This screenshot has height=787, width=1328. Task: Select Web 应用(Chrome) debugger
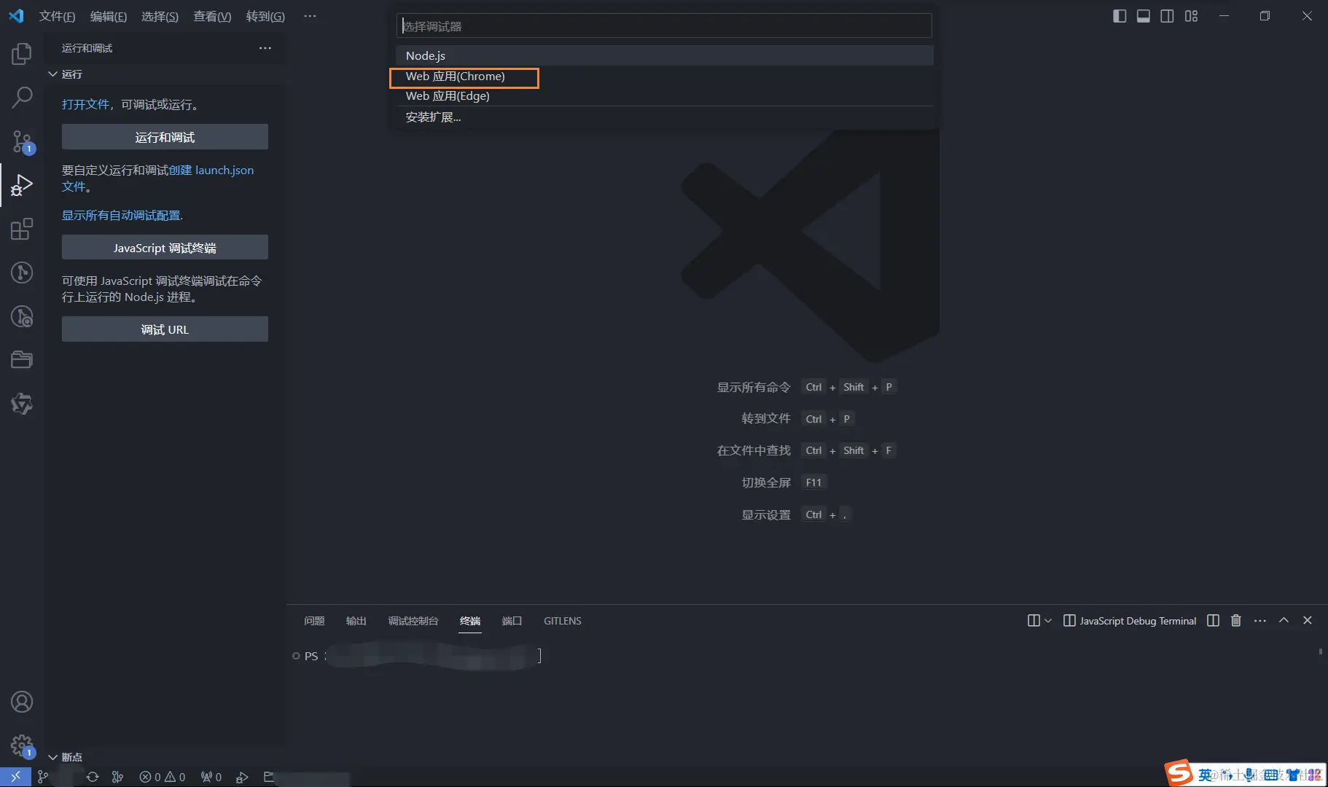coord(664,76)
